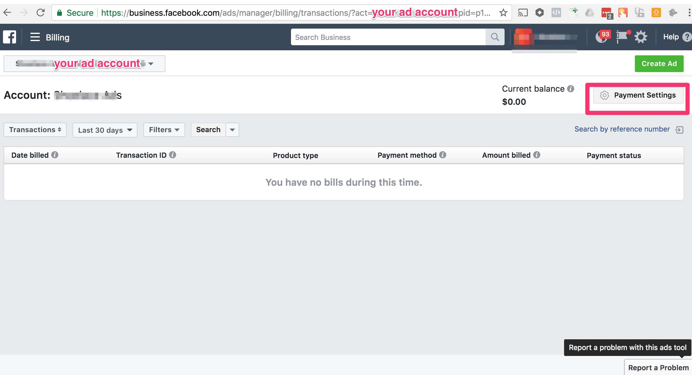
Task: Click the Help question mark icon
Action: (687, 37)
